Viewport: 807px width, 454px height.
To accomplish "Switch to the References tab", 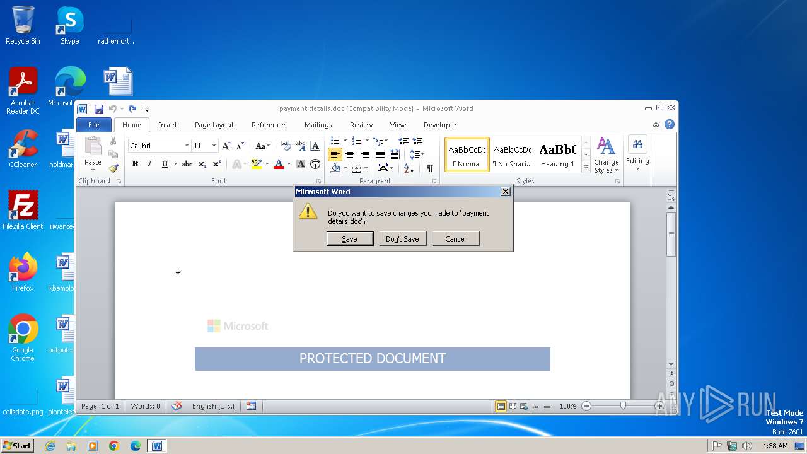I will point(269,125).
